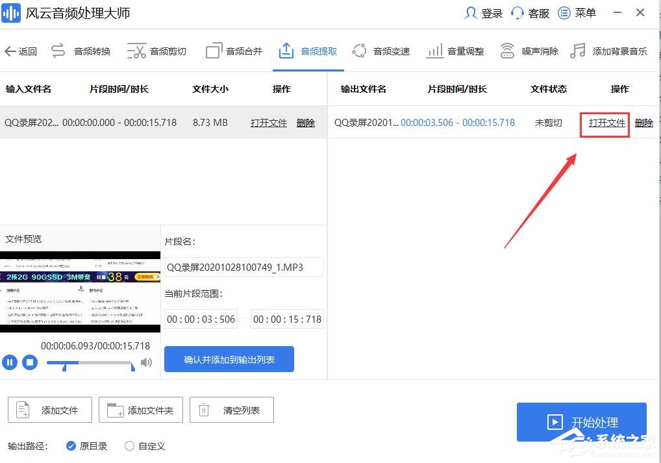The image size is (661, 463).
Task: Click the 返回 back arrow
Action: 20,51
